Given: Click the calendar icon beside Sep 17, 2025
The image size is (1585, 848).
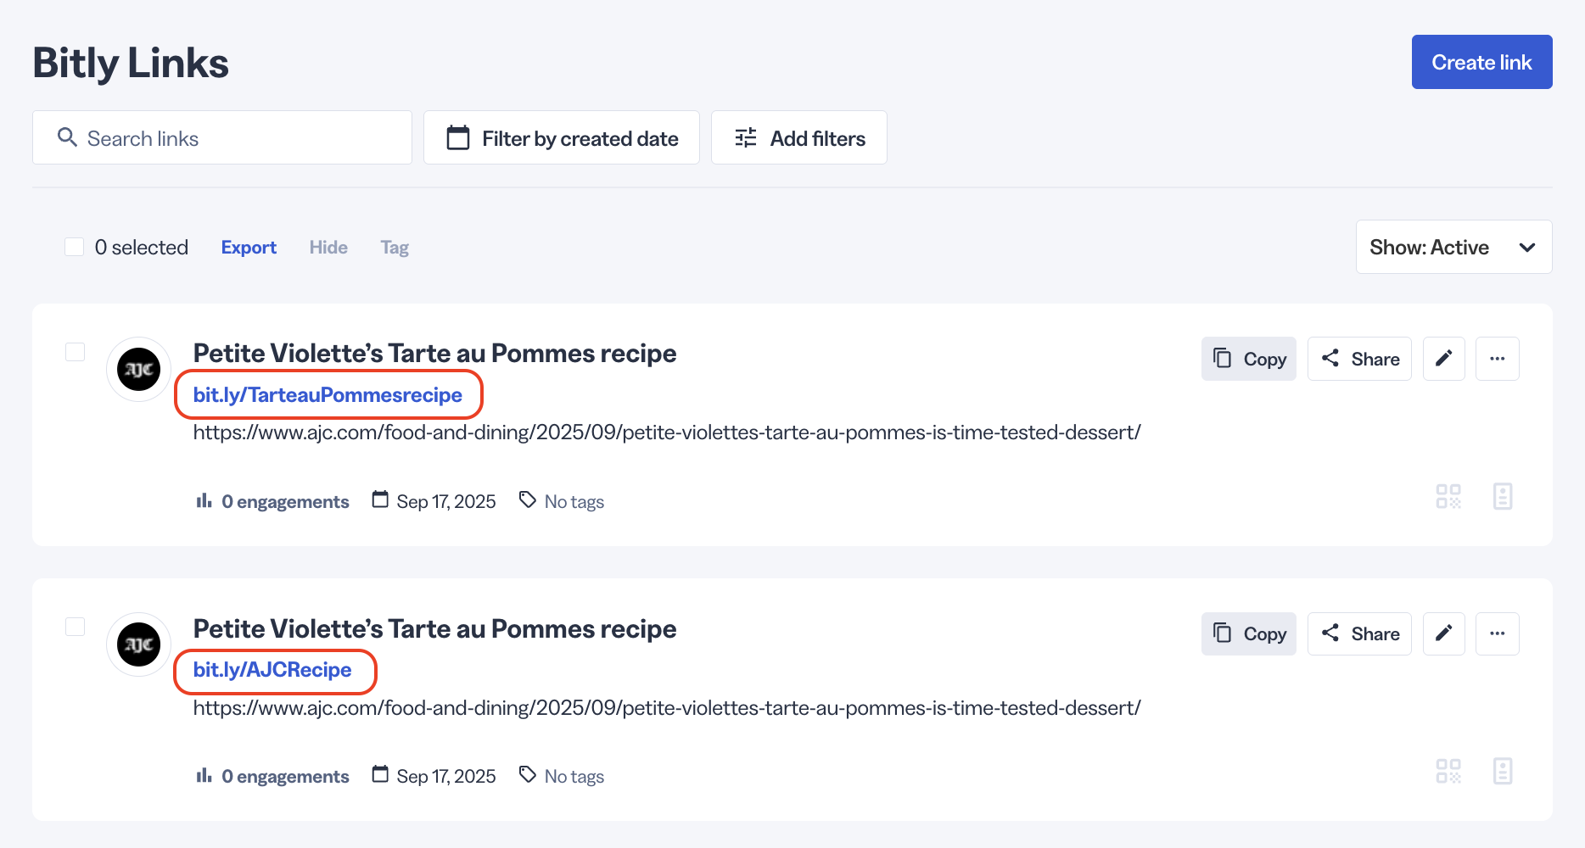Looking at the screenshot, I should point(379,500).
